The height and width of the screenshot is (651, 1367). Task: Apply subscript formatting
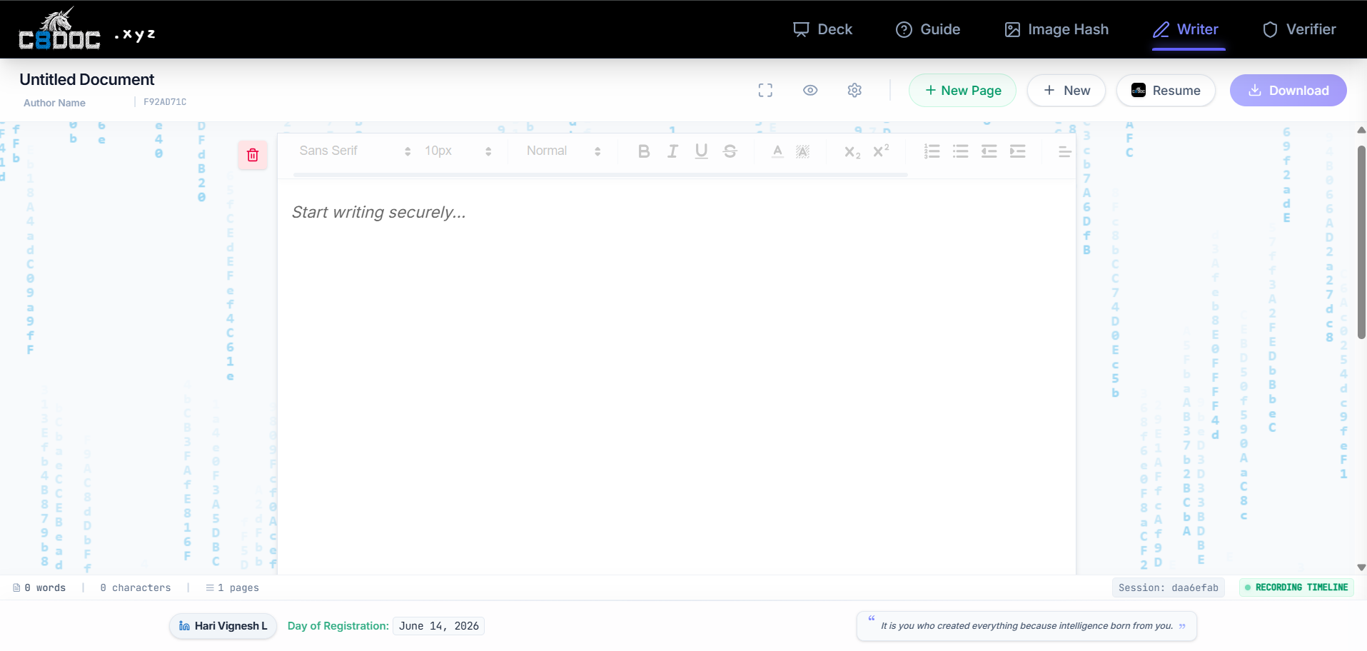[x=852, y=151]
